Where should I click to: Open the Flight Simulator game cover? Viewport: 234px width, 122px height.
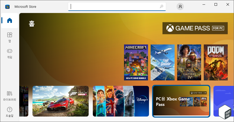162,62
